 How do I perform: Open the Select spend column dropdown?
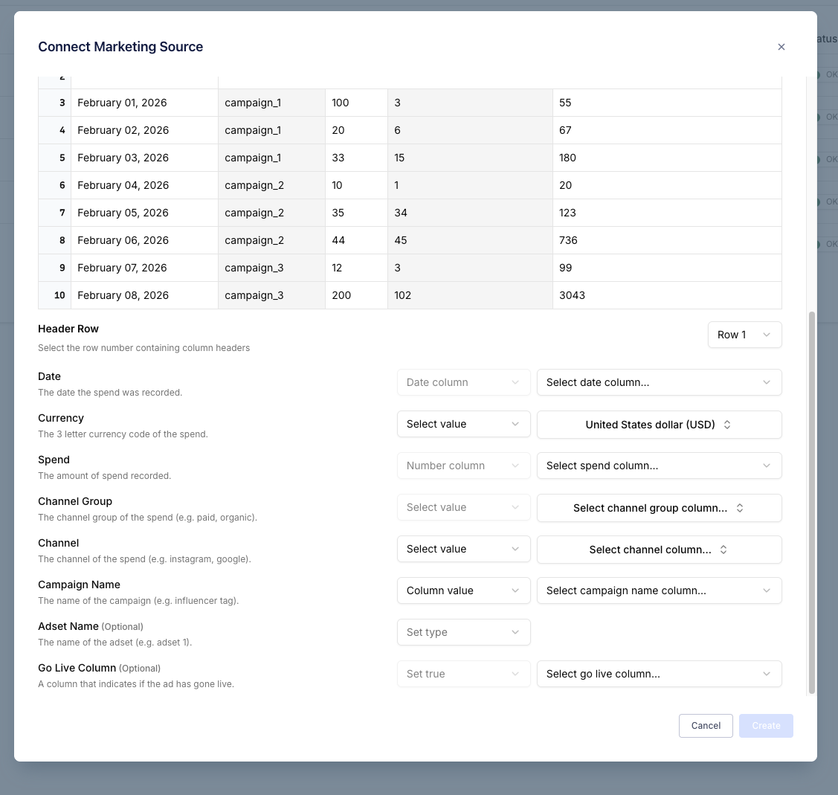tap(659, 466)
